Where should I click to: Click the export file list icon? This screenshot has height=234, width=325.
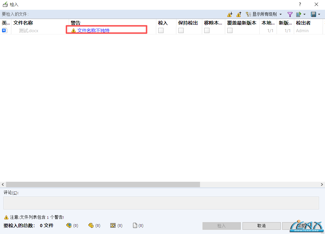[x=299, y=14]
